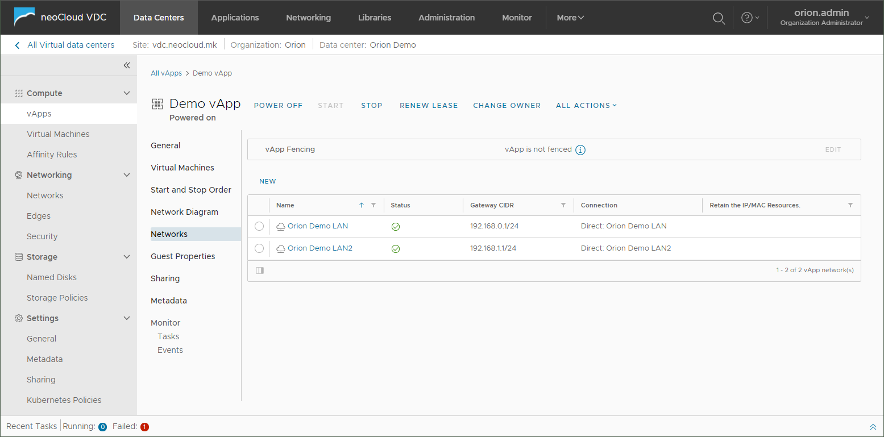
Task: Click the Running tasks blue badge
Action: [x=102, y=427]
